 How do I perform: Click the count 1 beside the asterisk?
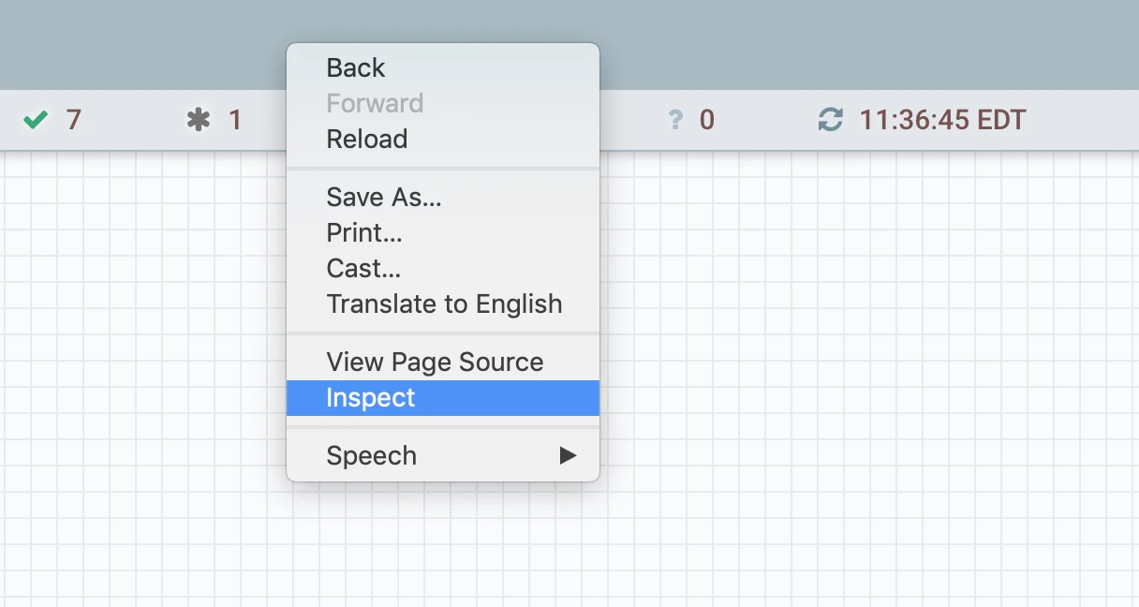click(x=235, y=120)
